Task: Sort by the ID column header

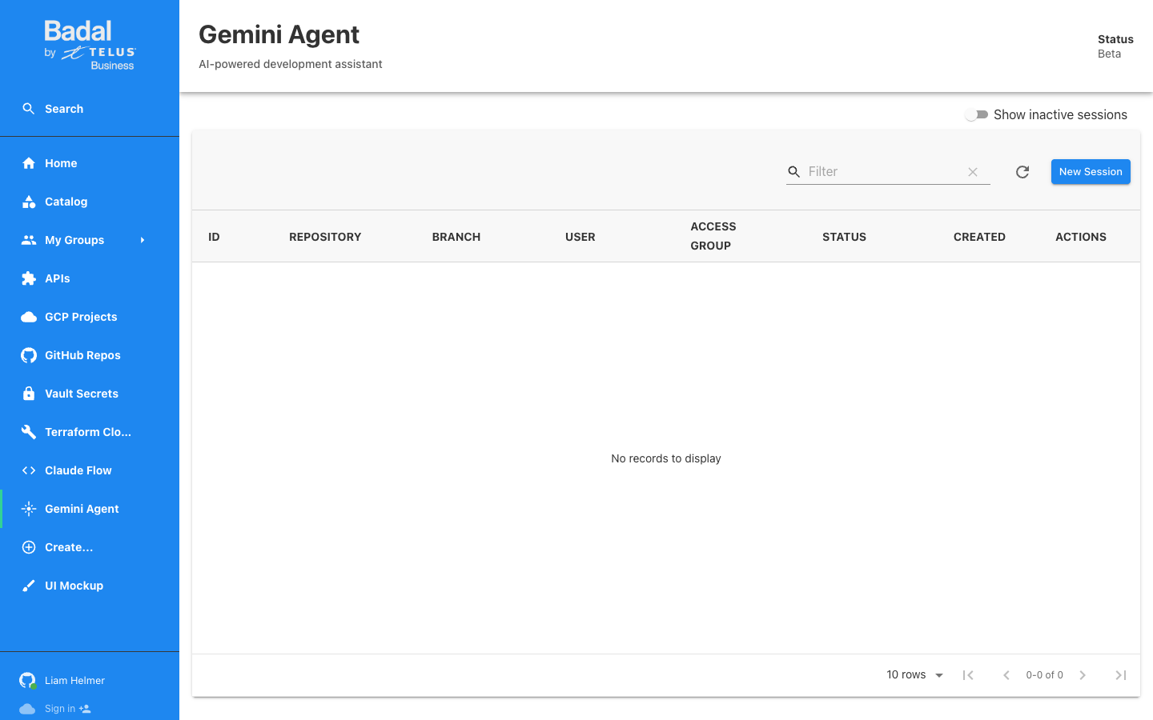Action: 214,237
